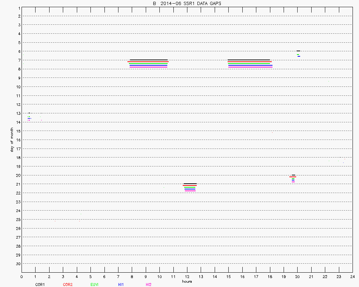Click the magenta HI2 legend label
359x287 pixels.
[148, 284]
